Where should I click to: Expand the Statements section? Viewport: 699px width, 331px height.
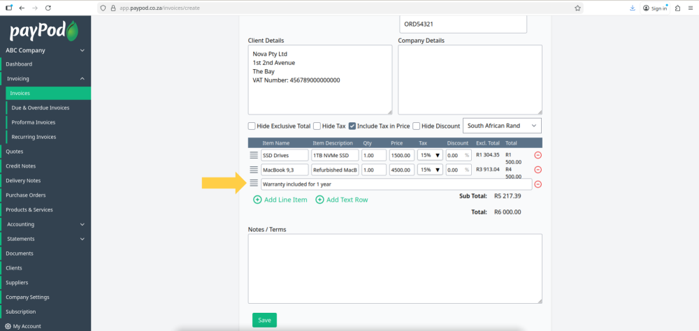click(x=46, y=239)
